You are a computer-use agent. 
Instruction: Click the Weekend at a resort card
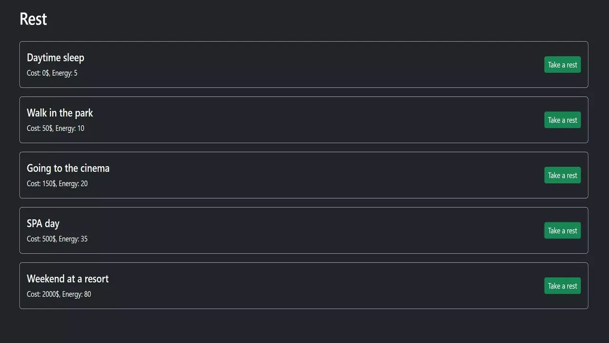pos(304,285)
